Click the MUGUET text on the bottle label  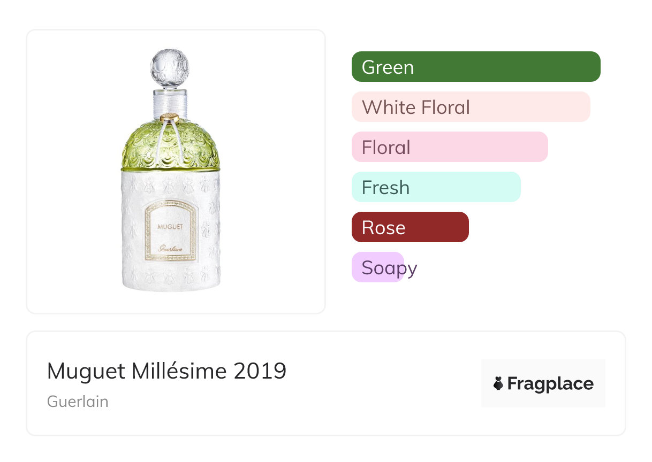click(170, 226)
